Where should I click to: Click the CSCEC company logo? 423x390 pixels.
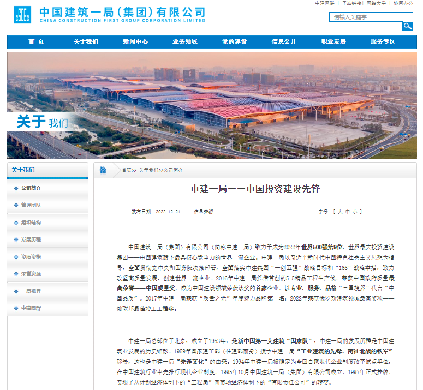(x=22, y=15)
